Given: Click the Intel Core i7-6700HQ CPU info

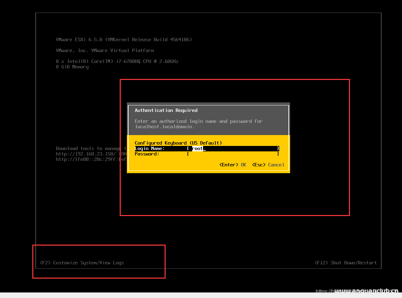Looking at the screenshot, I should pyautogui.click(x=117, y=61).
